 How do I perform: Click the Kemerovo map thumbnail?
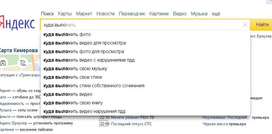pyautogui.click(x=20, y=63)
